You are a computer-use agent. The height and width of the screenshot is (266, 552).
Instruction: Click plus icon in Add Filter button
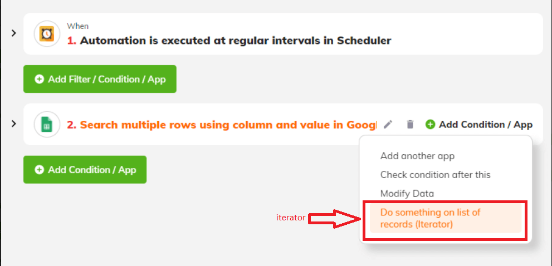tap(40, 79)
